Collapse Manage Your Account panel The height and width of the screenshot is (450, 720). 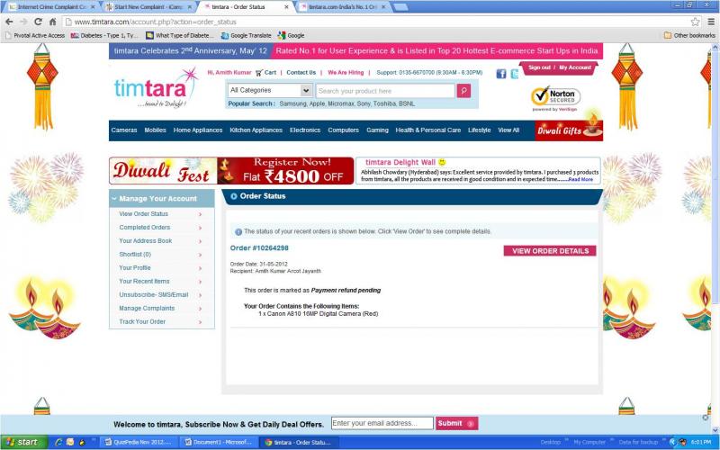click(x=114, y=199)
